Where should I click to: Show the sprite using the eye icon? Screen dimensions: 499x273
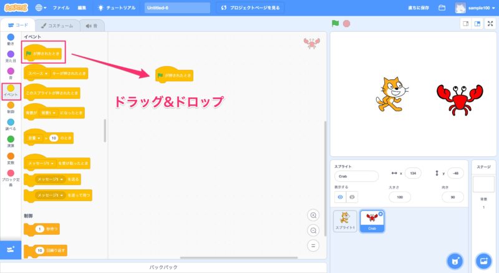click(341, 197)
